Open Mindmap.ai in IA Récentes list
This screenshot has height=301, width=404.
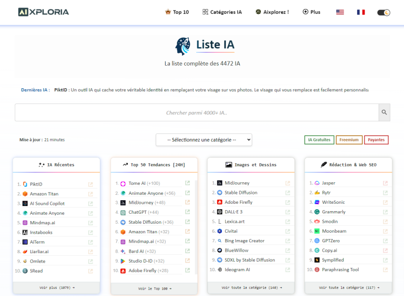[43, 223]
